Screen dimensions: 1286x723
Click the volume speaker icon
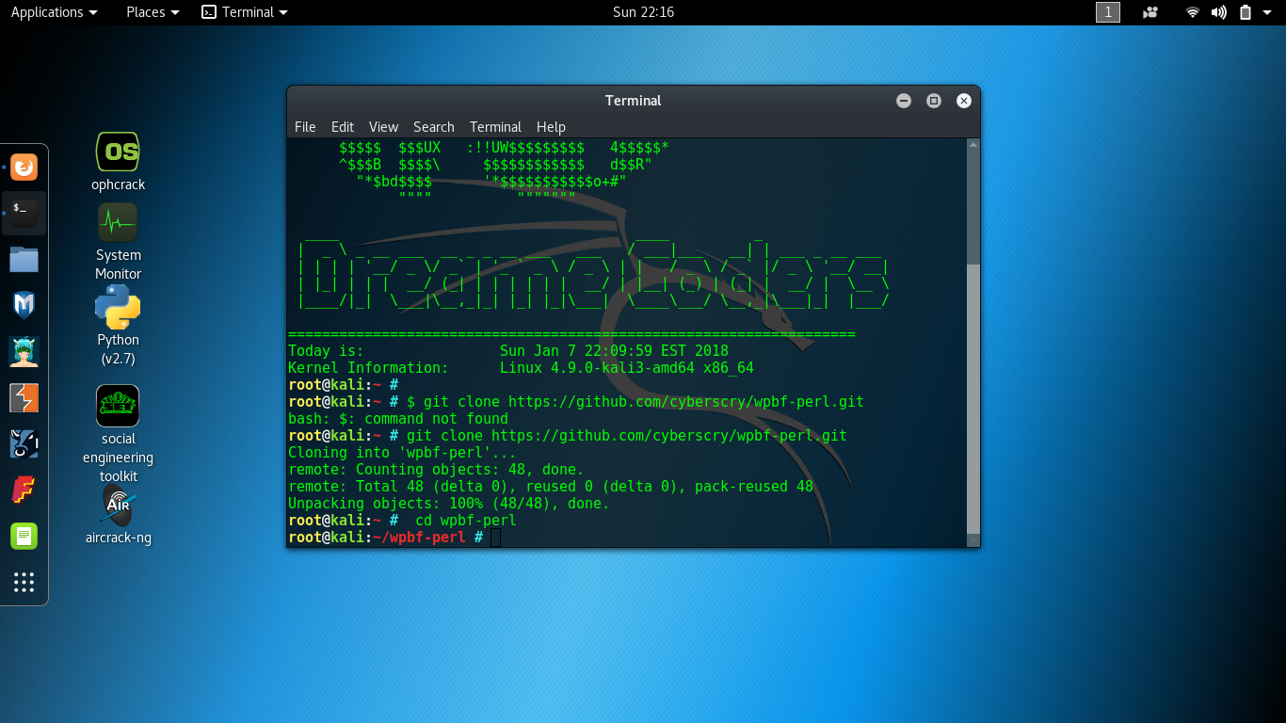[1219, 12]
